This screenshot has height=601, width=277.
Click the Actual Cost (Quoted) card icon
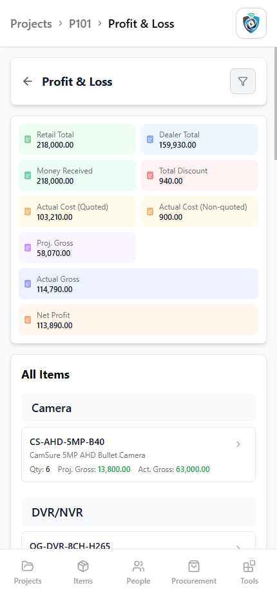tap(28, 212)
